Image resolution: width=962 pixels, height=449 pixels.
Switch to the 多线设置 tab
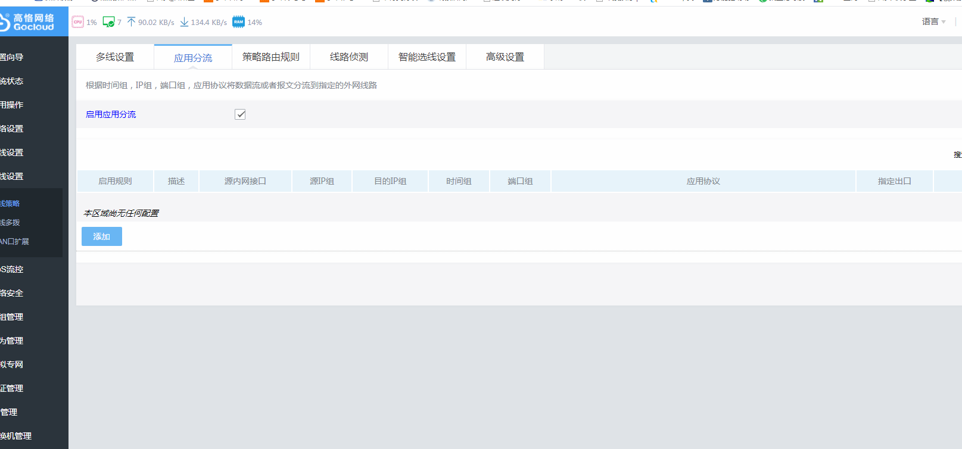(115, 57)
